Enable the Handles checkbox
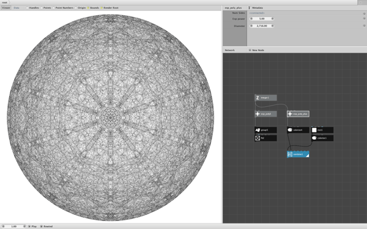Image resolution: width=367 pixels, height=229 pixels. (x=27, y=8)
